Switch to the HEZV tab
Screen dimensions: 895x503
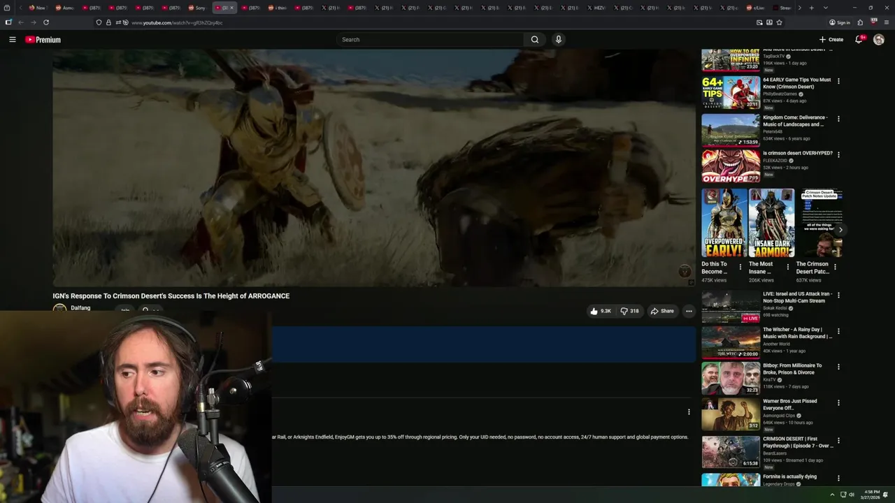[x=596, y=8]
